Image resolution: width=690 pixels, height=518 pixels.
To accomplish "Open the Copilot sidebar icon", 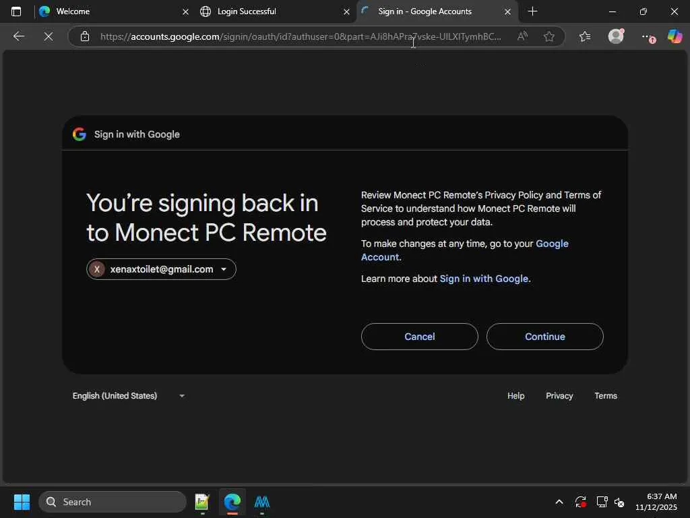I will pyautogui.click(x=675, y=36).
